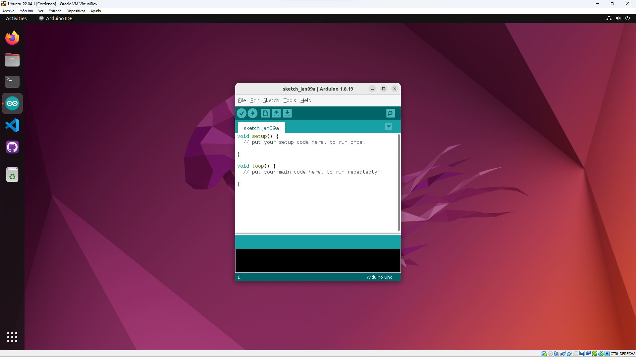This screenshot has height=357, width=636.
Task: Open the File menu in Arduino
Action: point(242,100)
